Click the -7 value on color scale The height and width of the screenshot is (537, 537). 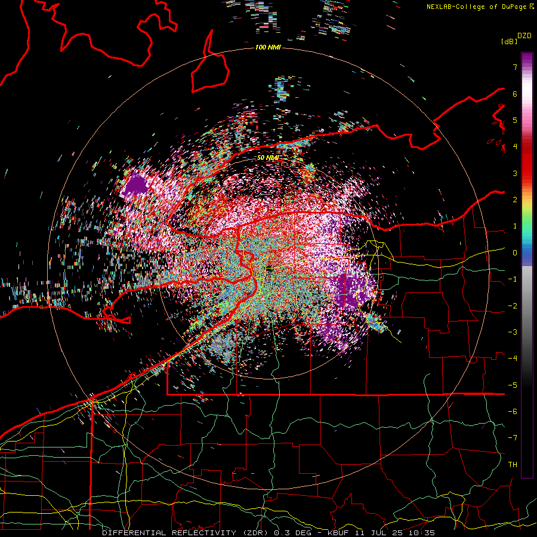513,438
